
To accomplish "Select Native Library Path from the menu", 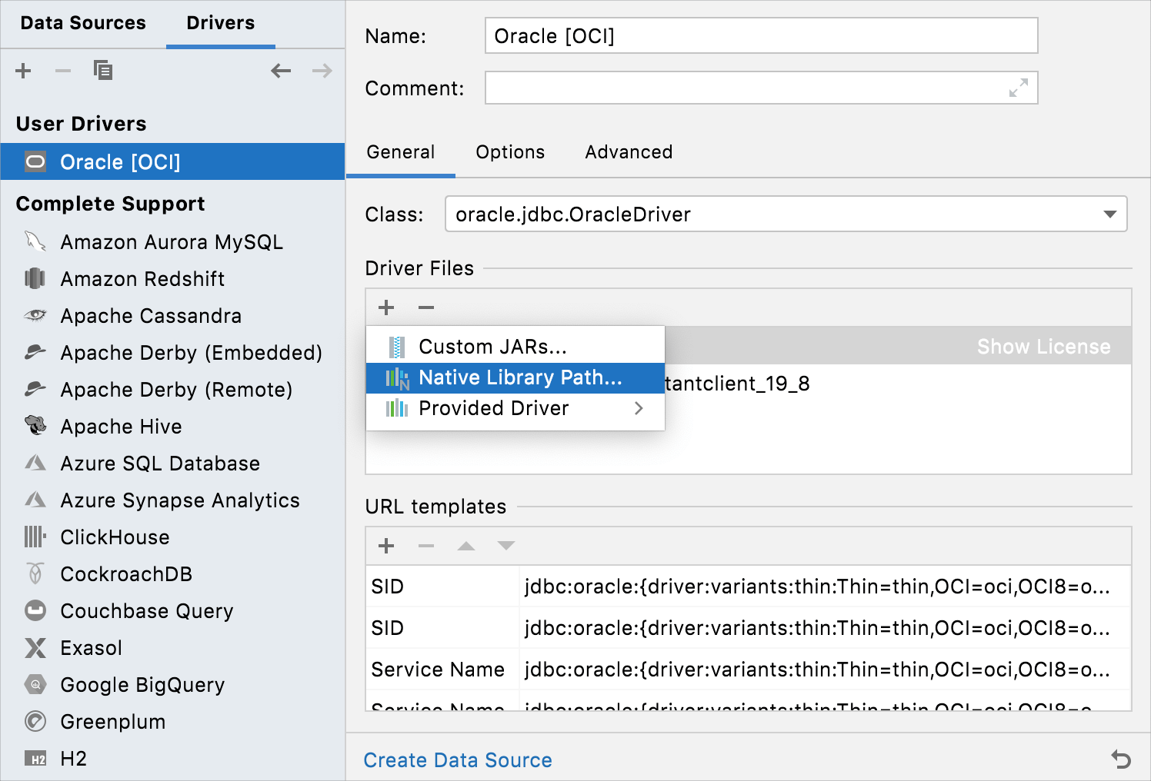I will (x=518, y=377).
